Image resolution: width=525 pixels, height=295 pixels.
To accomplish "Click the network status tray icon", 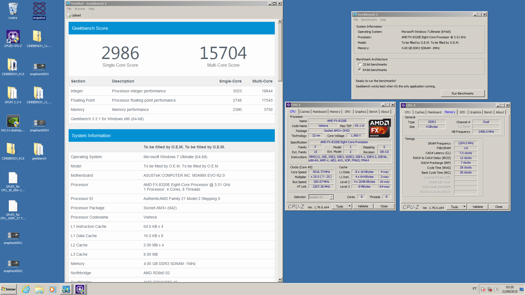I will coord(490,289).
